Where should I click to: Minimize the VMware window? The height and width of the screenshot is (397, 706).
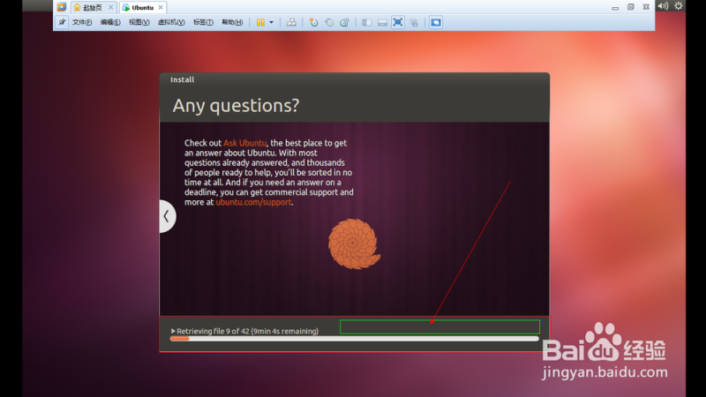point(615,7)
